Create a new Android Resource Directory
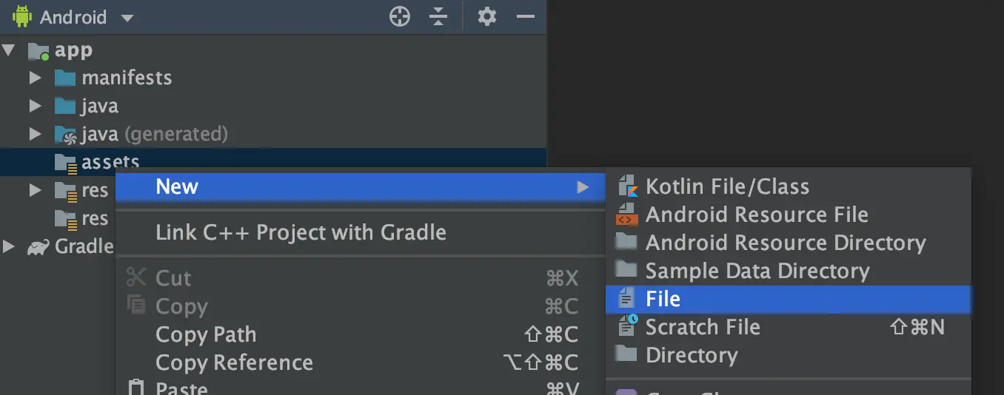 [788, 243]
